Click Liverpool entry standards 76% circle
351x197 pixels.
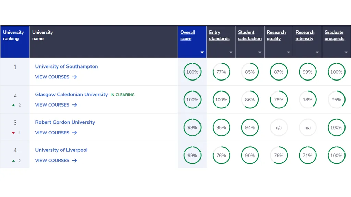pos(221,155)
